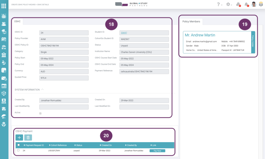
Task: Open the notifications bell
Action: coord(246,4)
